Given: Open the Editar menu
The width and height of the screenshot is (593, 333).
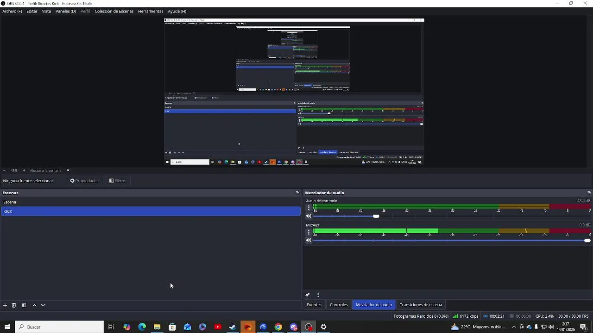Looking at the screenshot, I should pyautogui.click(x=32, y=11).
